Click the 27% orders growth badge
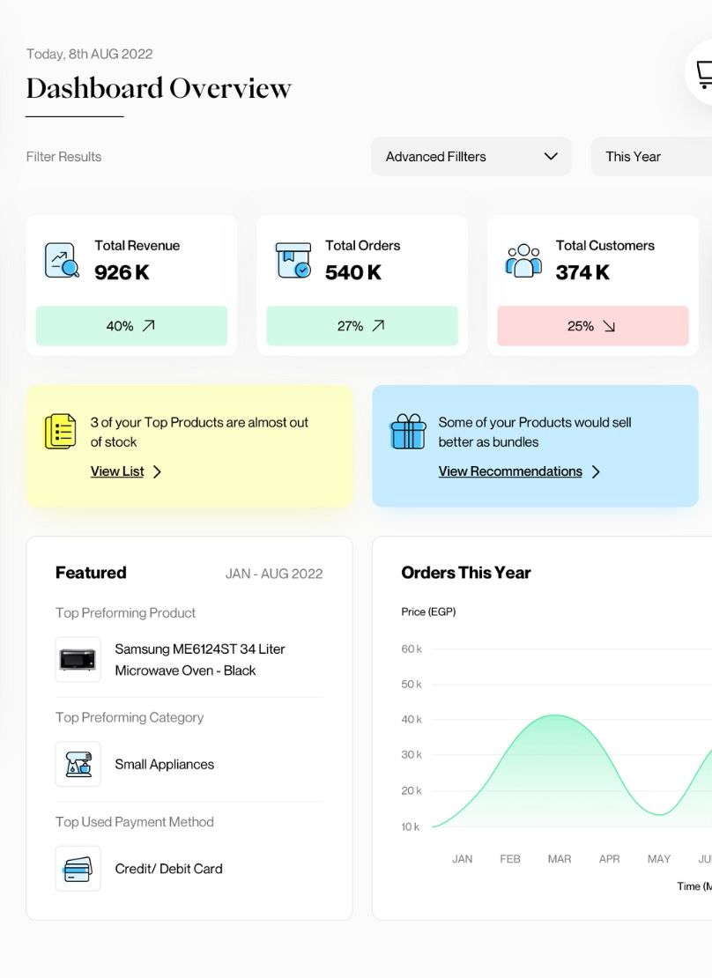 (362, 326)
